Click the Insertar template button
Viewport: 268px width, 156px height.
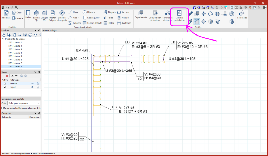[x=18, y=18]
